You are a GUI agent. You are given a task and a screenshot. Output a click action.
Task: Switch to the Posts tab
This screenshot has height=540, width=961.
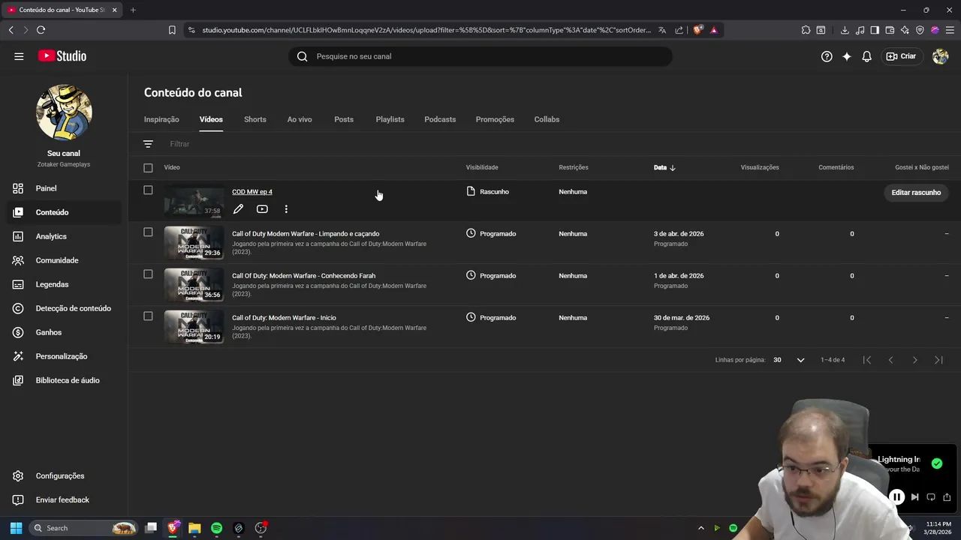point(344,119)
